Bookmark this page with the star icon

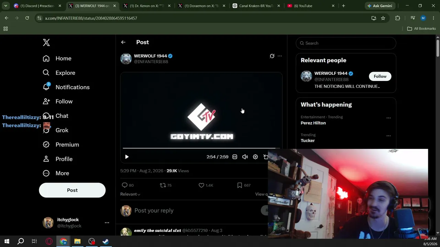click(383, 18)
